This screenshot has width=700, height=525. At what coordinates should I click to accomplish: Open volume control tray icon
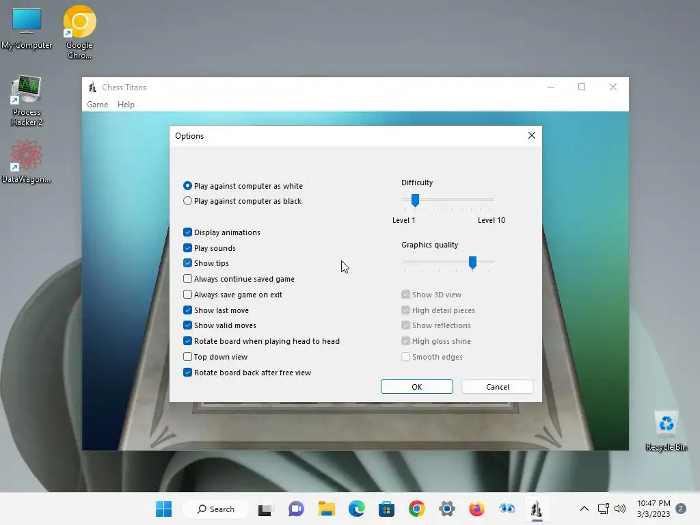[620, 509]
